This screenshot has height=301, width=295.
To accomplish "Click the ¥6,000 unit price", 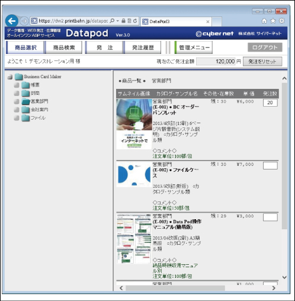I will coord(245,101).
